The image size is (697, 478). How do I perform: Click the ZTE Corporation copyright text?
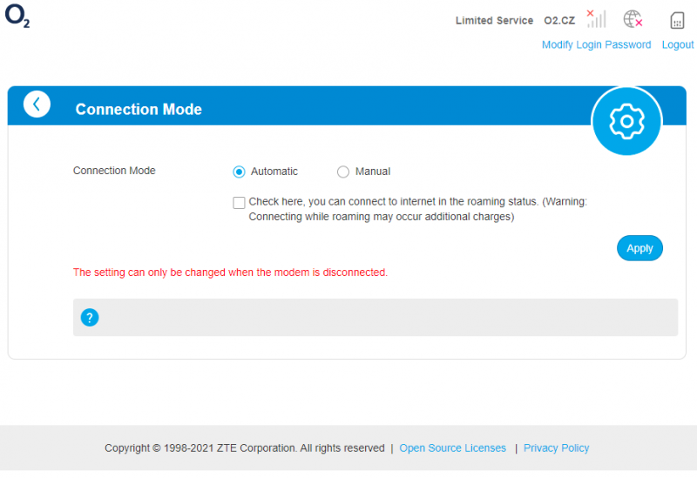(x=245, y=448)
